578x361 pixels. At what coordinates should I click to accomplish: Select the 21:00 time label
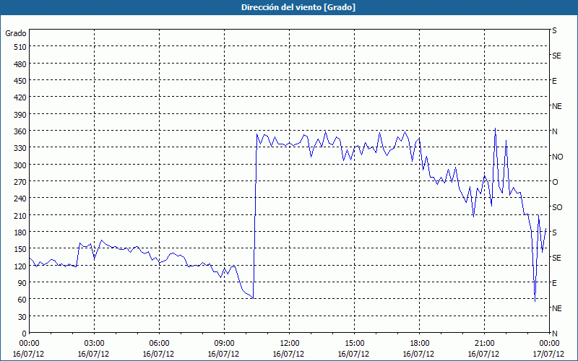pos(484,344)
